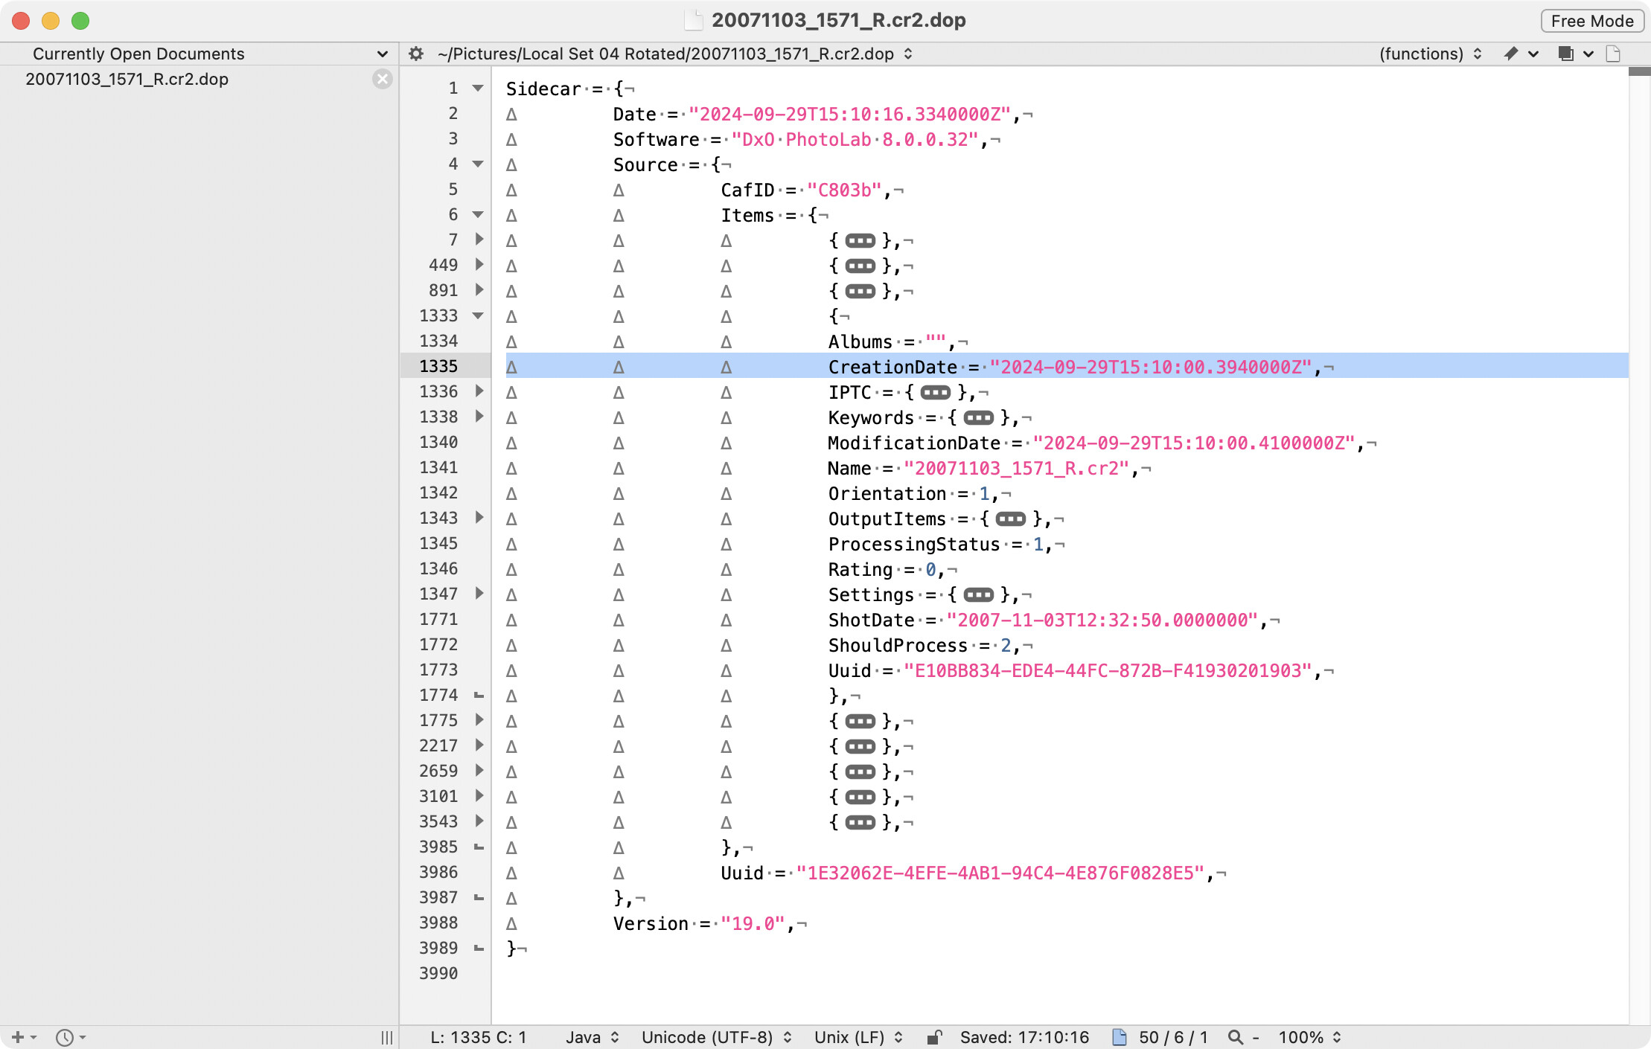Image resolution: width=1651 pixels, height=1049 pixels.
Task: Click the fold ellipsis badge on line 7
Action: [860, 241]
